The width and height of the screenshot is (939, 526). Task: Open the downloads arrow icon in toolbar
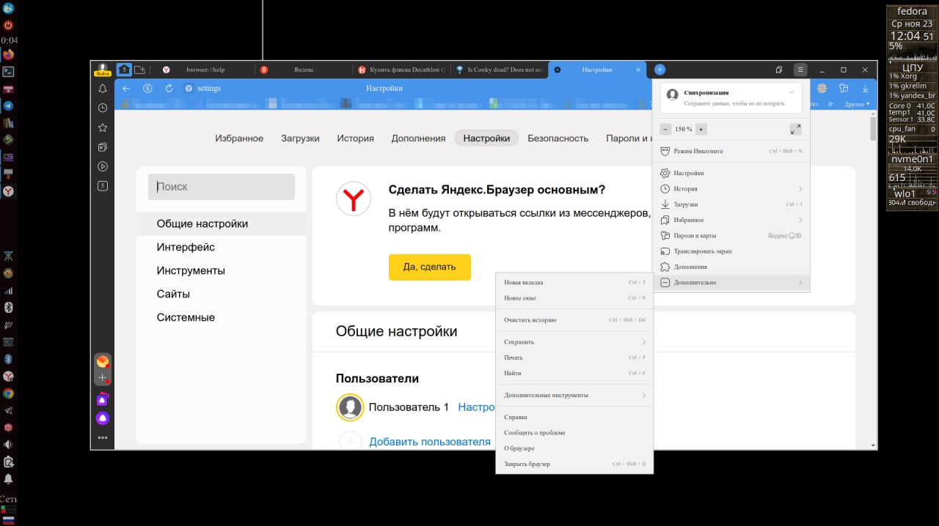point(865,88)
